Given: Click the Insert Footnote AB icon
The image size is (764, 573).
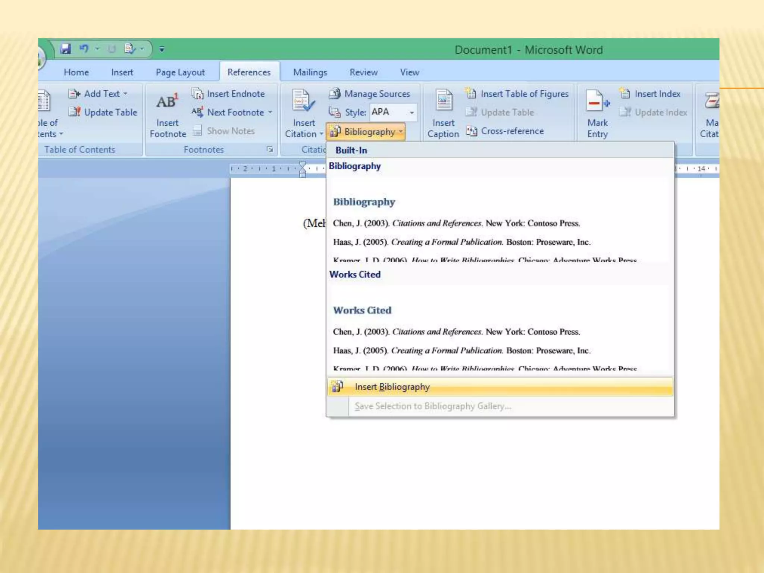Looking at the screenshot, I should click(x=167, y=101).
